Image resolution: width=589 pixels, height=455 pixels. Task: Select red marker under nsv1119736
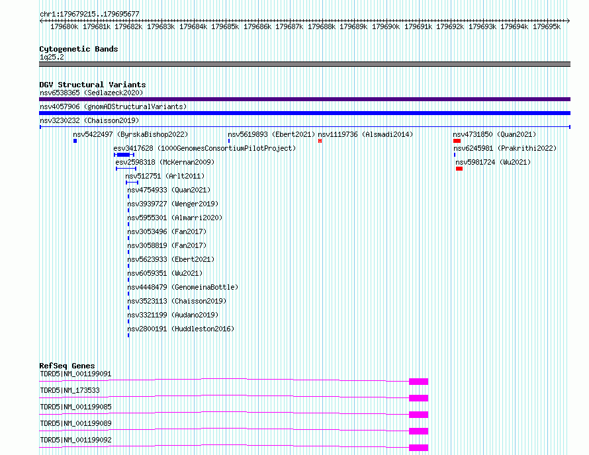click(x=320, y=141)
